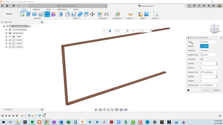Image resolution: width=223 pixels, height=125 pixels.
Task: Select the Extrude tool
Action: (28, 14)
